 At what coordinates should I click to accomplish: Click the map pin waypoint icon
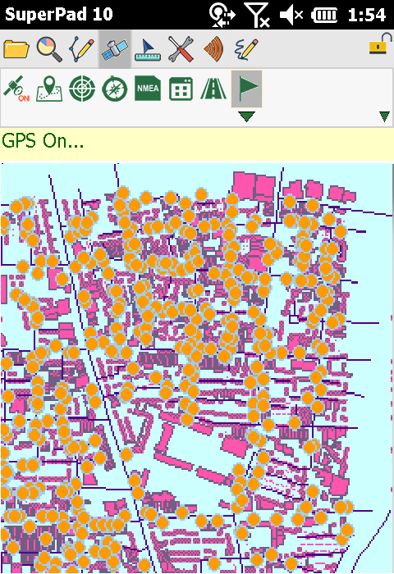pos(49,89)
